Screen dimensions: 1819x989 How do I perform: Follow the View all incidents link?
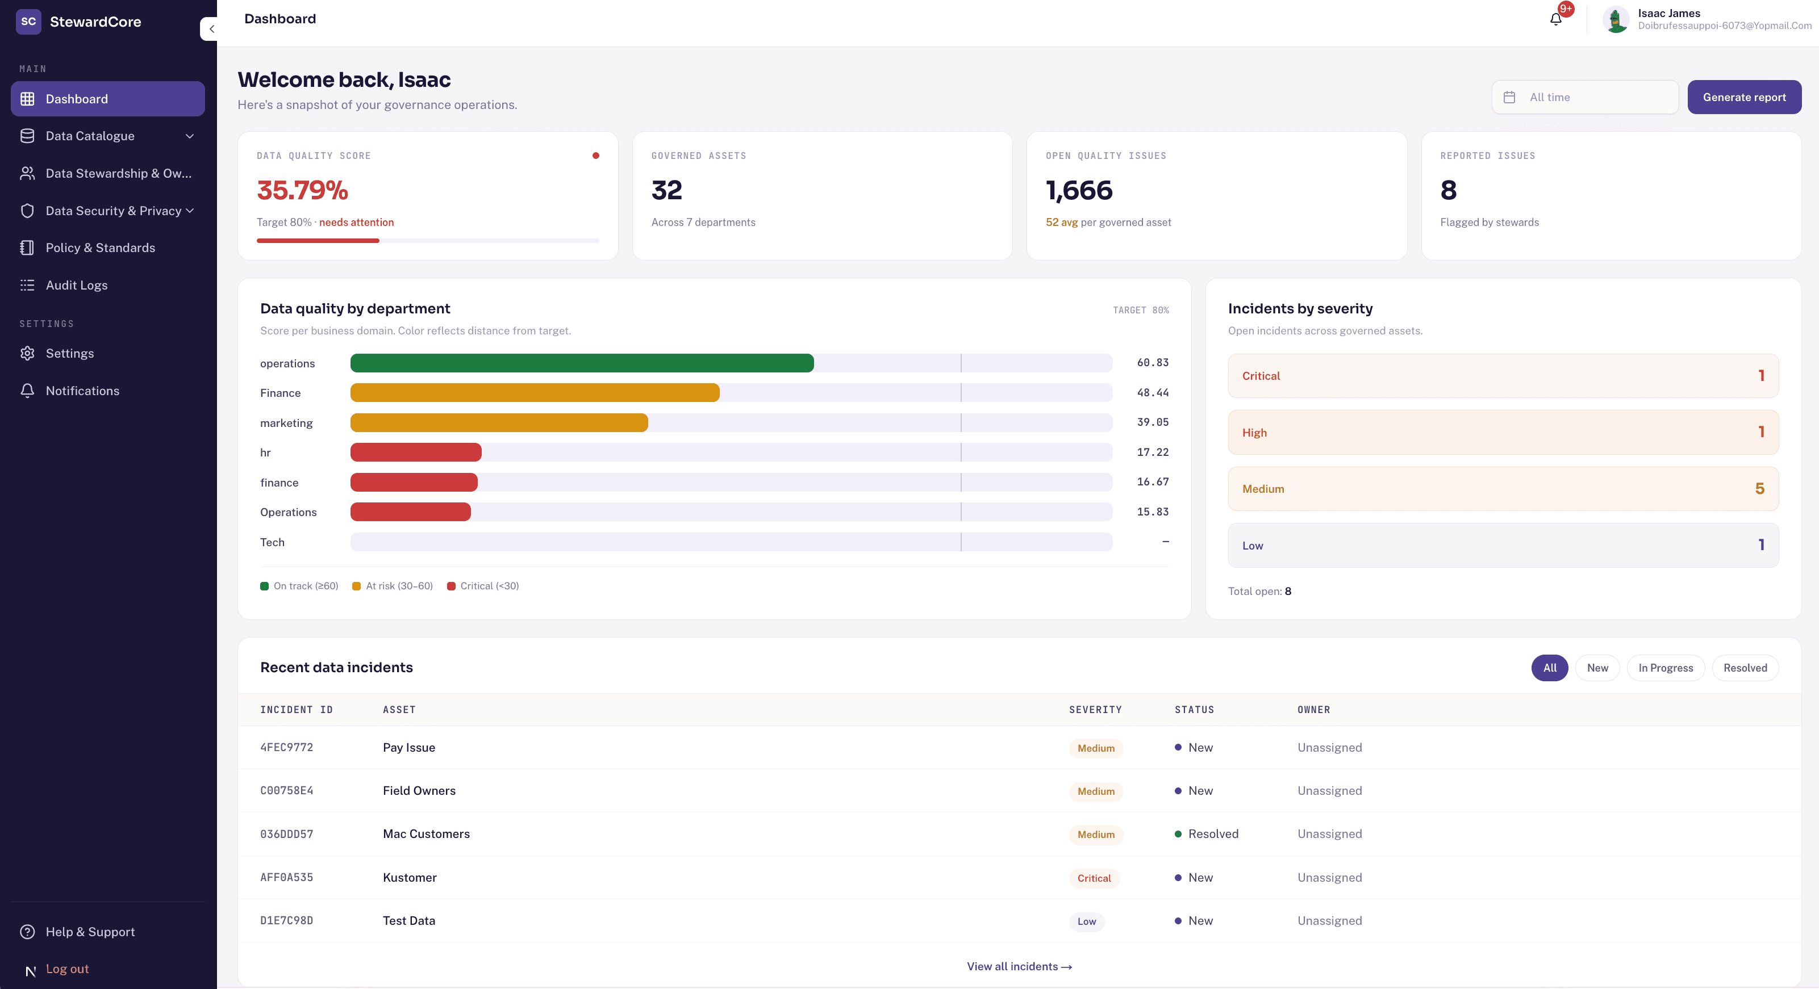(1019, 966)
